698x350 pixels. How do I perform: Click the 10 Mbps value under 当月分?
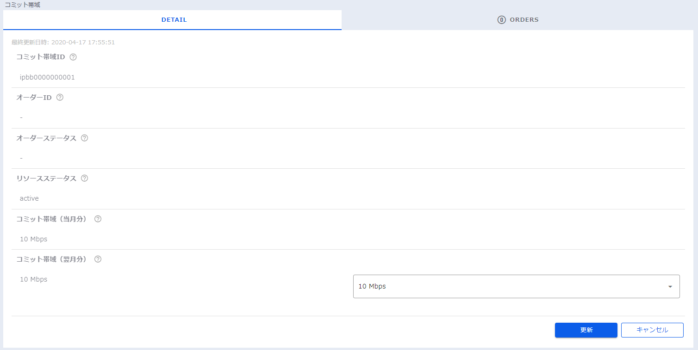coord(33,239)
